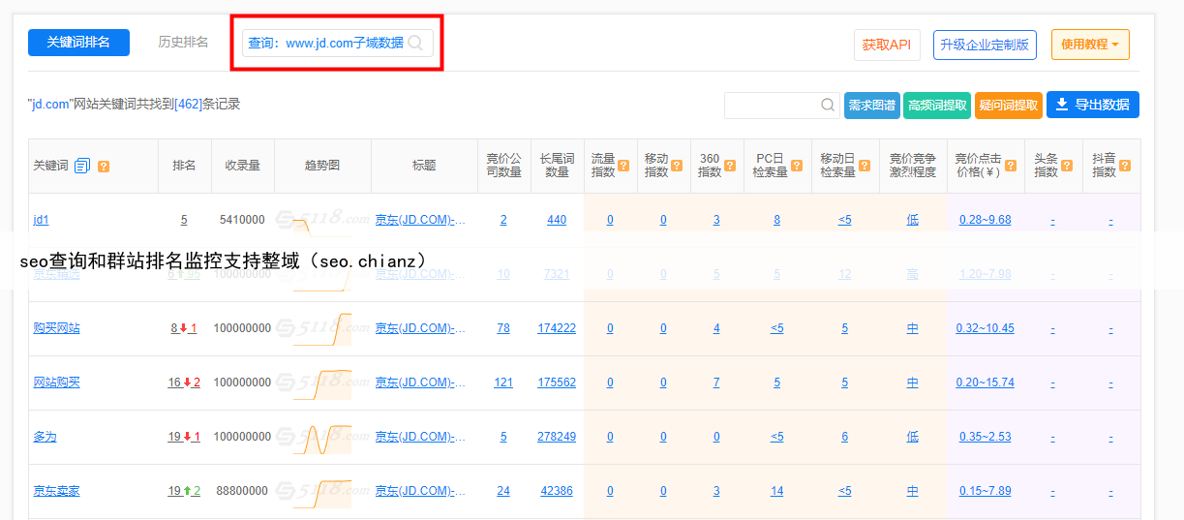Click the 获取API button
The height and width of the screenshot is (520, 1184).
pos(886,45)
